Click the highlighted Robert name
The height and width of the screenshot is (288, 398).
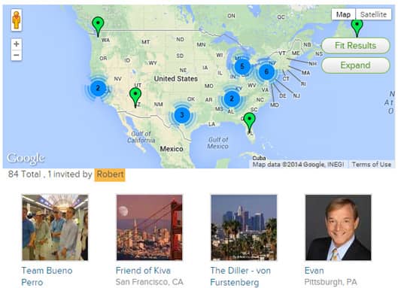coord(110,174)
